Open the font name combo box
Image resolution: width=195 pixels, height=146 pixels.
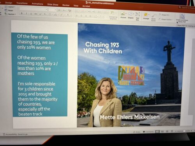pos(33,9)
